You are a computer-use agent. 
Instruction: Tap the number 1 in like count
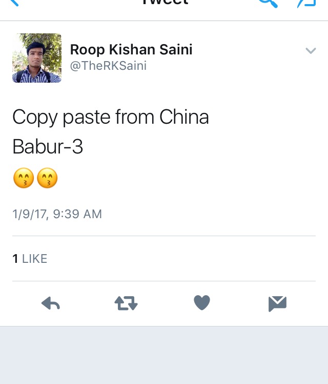pyautogui.click(x=15, y=259)
